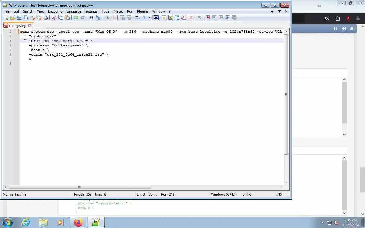The height and width of the screenshot is (228, 365).
Task: Open a file using the toolbar Open icon
Action: (x=13, y=17)
